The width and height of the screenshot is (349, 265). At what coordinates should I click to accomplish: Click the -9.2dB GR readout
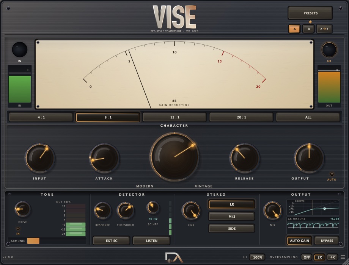[334, 219]
